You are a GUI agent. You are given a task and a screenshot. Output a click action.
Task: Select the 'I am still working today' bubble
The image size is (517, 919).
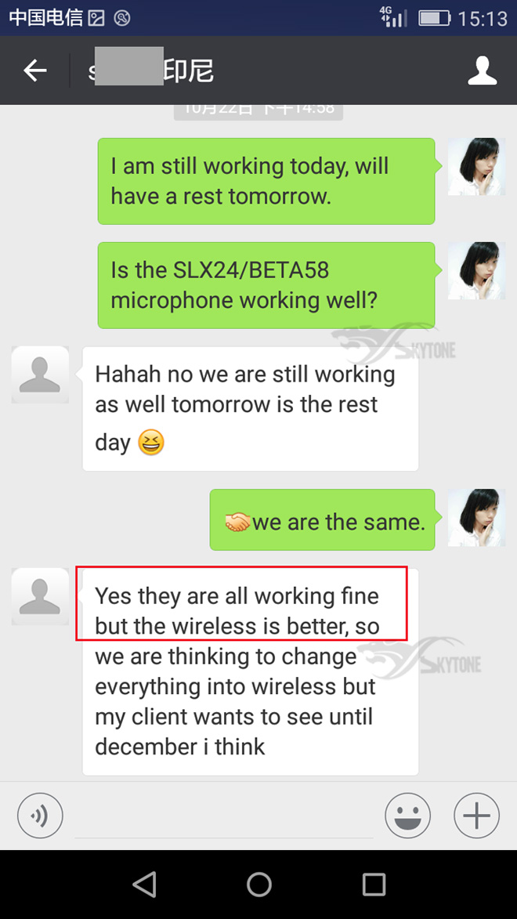[266, 181]
